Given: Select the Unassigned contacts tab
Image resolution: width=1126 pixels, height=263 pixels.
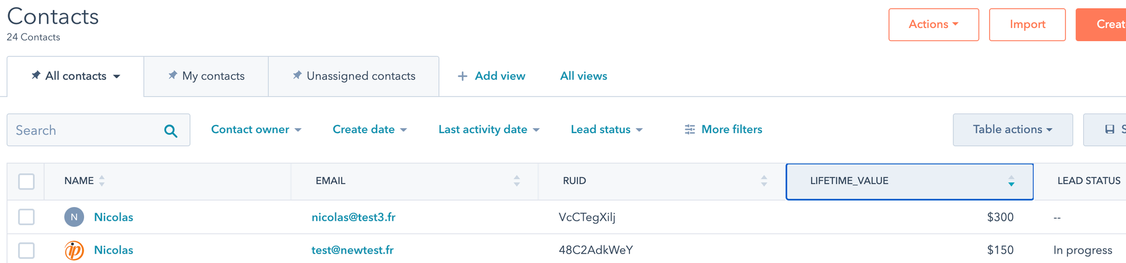Looking at the screenshot, I should tap(354, 76).
